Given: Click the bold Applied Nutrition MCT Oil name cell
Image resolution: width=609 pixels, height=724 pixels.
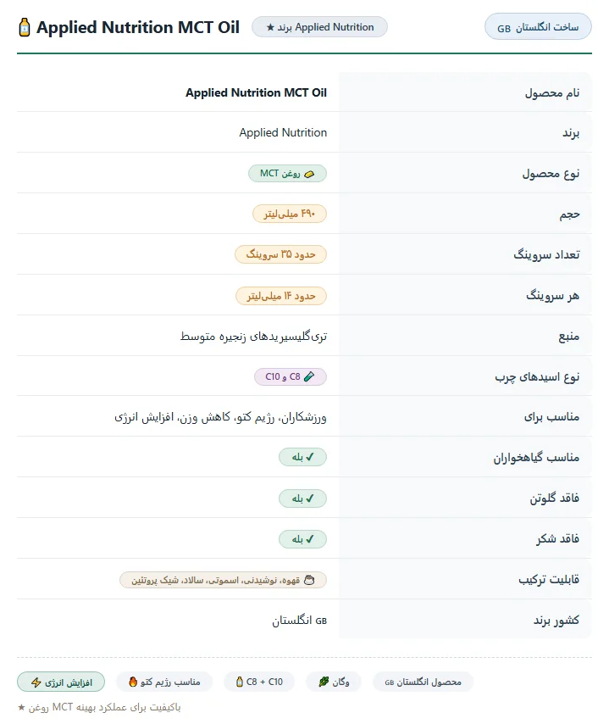Looking at the screenshot, I should click(256, 92).
